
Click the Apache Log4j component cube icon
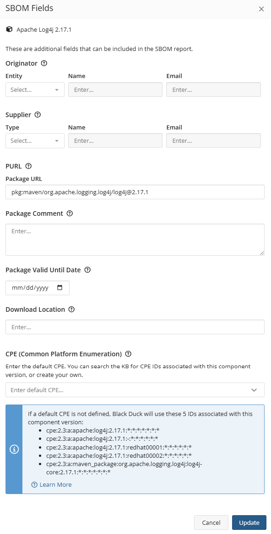pyautogui.click(x=9, y=29)
